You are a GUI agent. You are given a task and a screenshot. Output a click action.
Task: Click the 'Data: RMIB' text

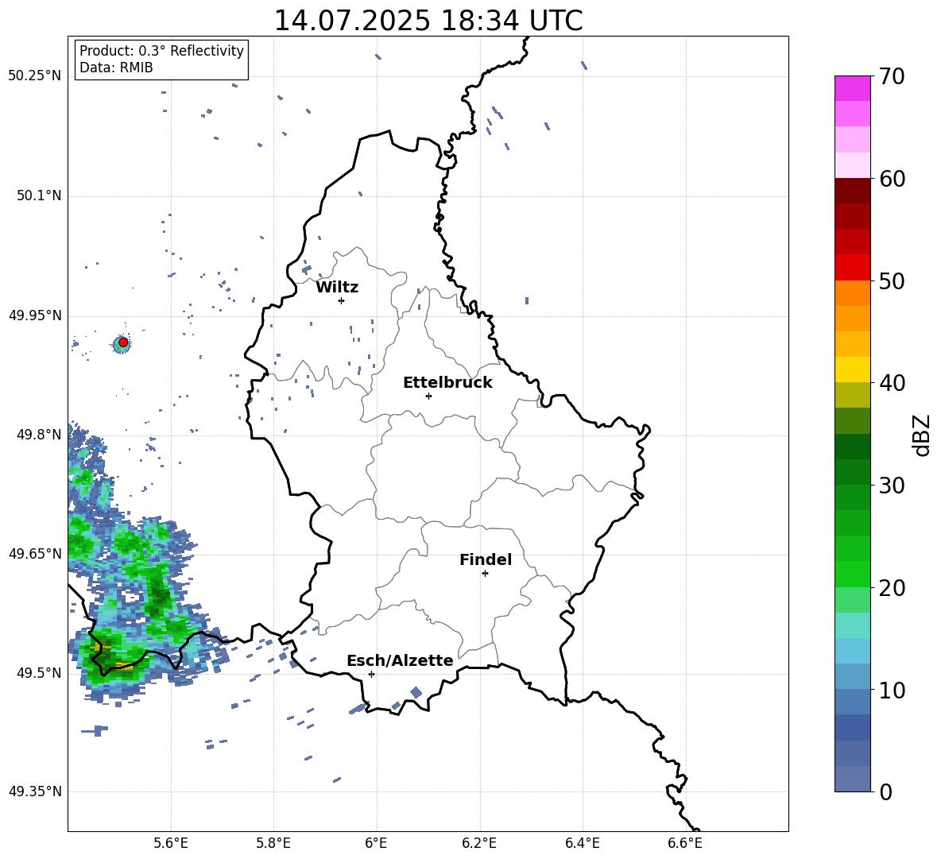pos(116,68)
